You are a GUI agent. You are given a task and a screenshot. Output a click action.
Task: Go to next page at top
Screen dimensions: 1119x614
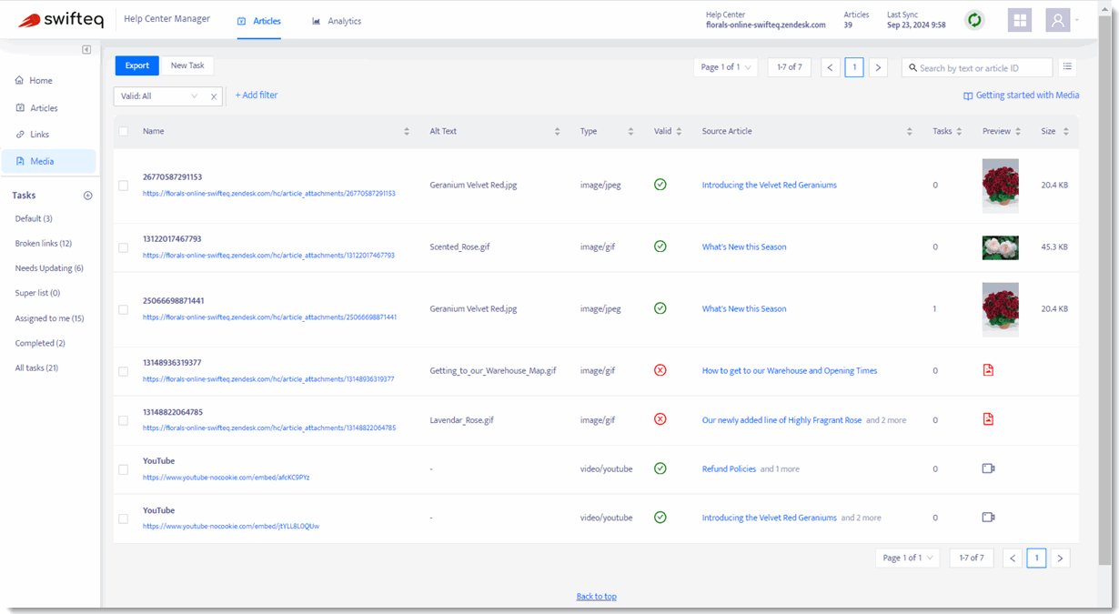pos(878,67)
